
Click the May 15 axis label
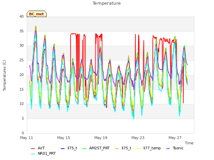(64, 138)
